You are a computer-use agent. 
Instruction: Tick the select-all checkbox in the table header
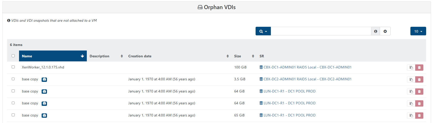point(13,56)
